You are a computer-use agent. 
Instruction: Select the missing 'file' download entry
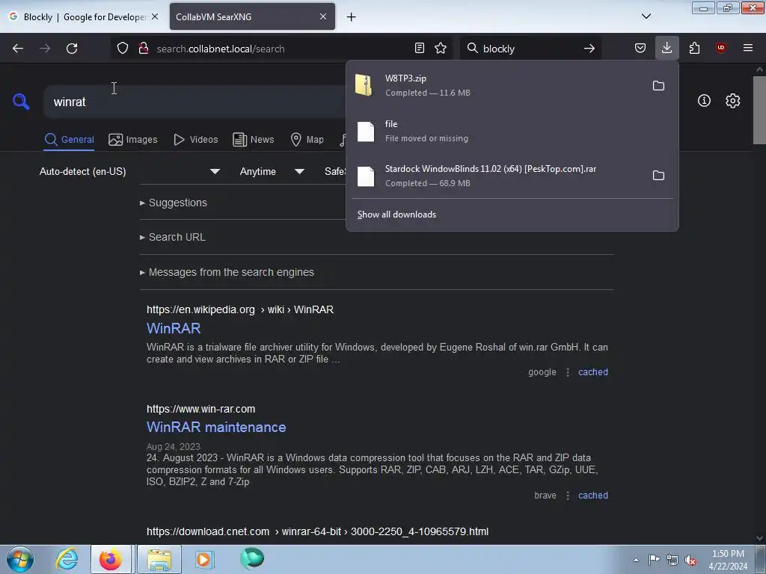click(x=512, y=131)
